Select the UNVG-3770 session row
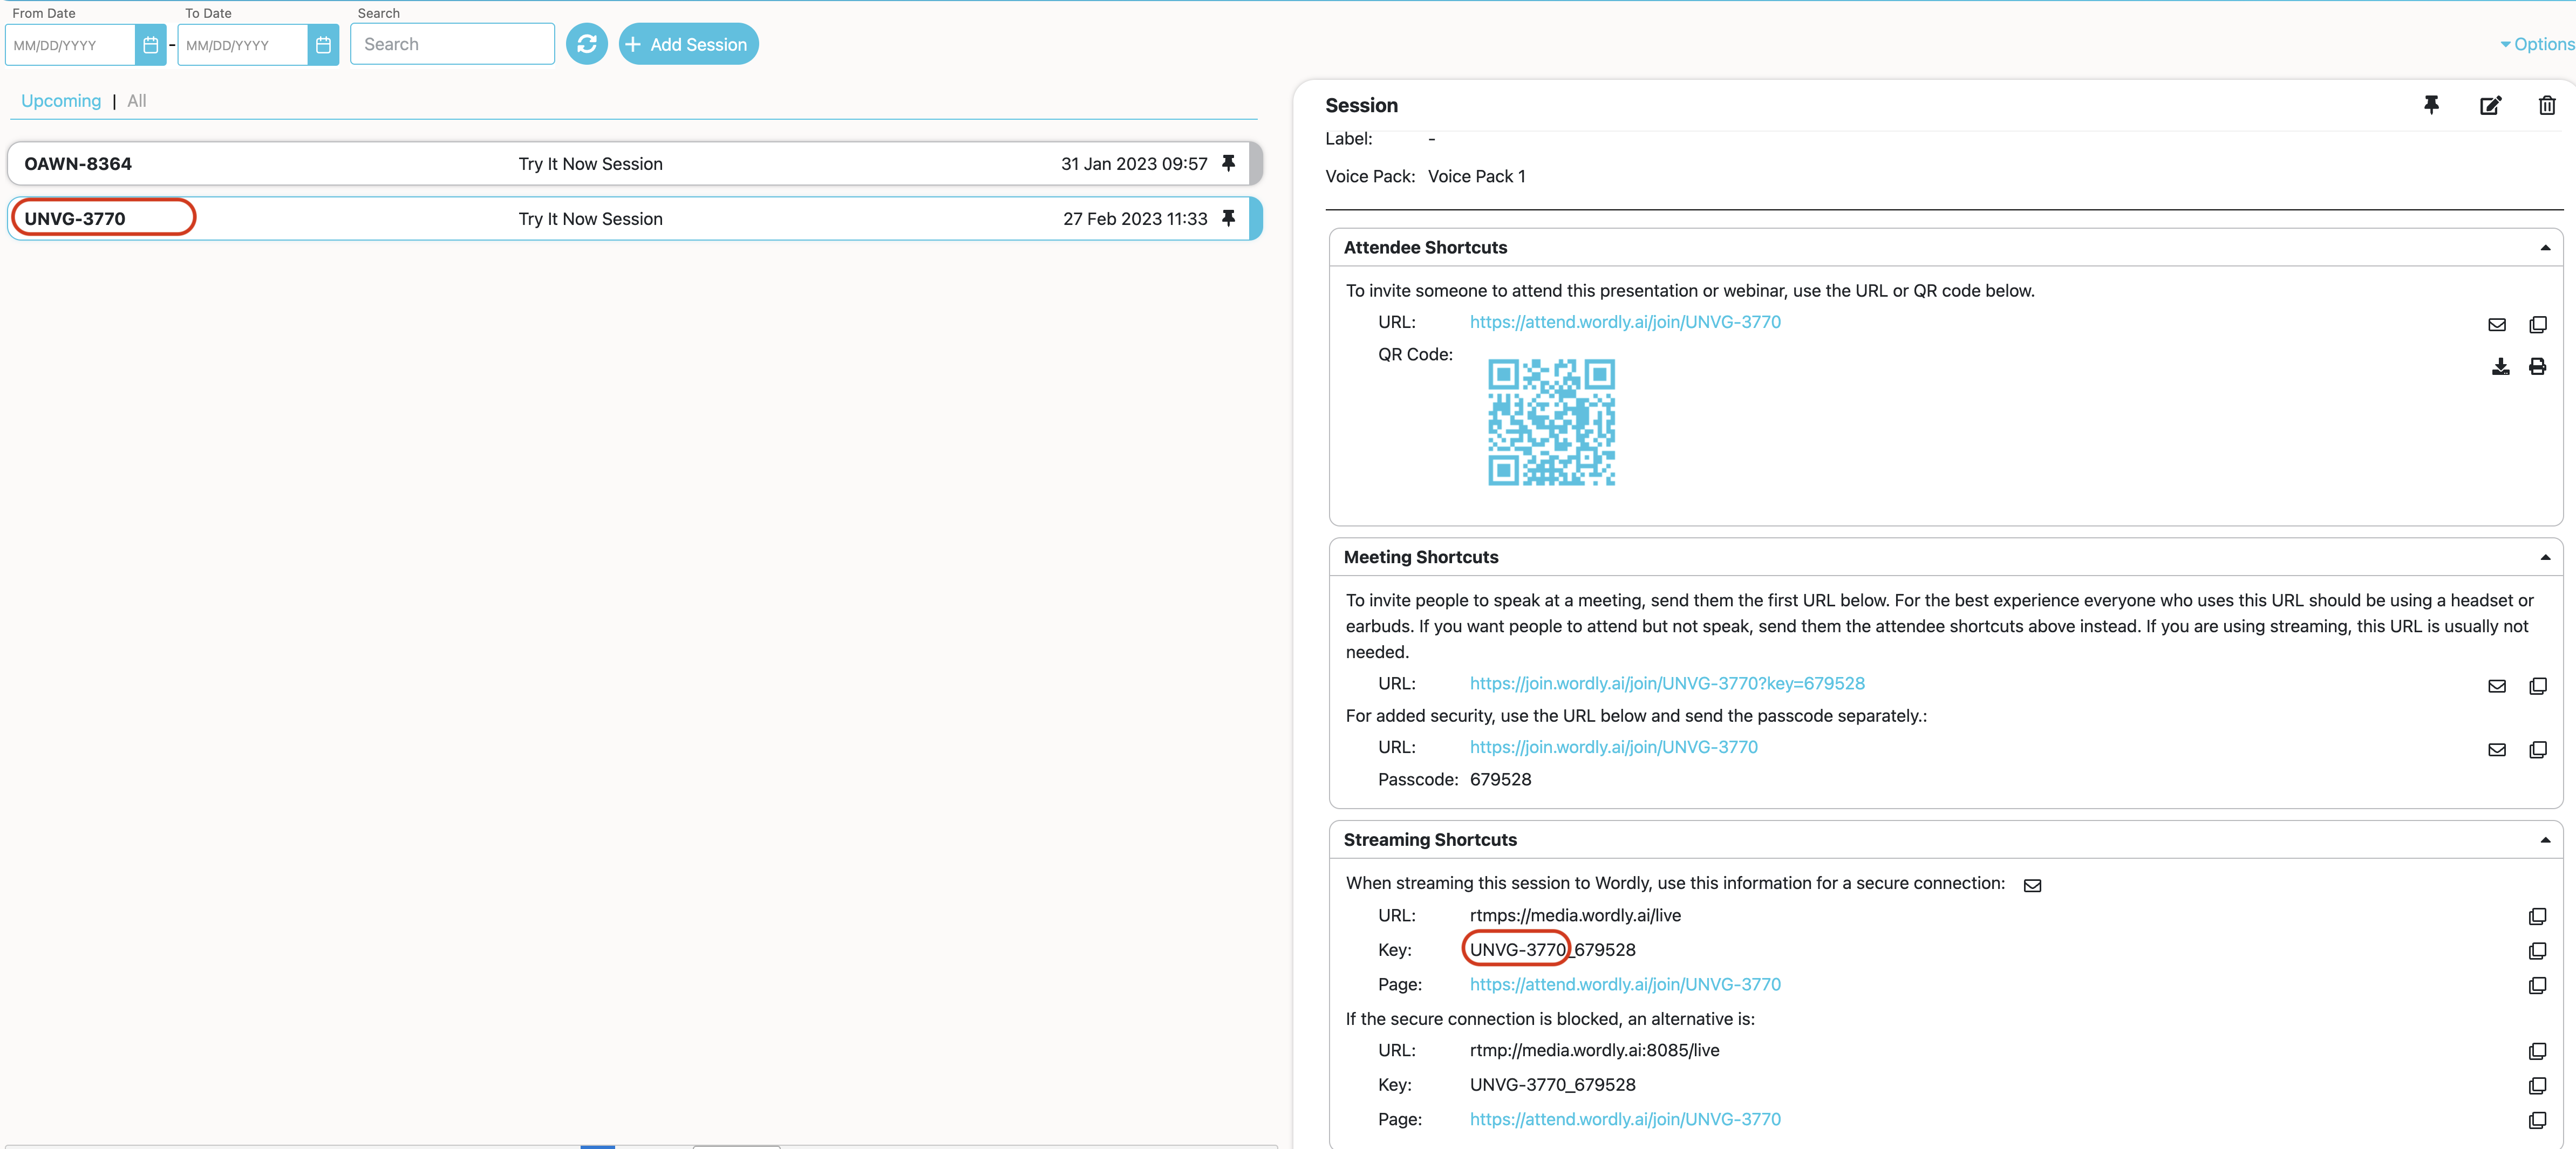The width and height of the screenshot is (2576, 1149). (634, 218)
